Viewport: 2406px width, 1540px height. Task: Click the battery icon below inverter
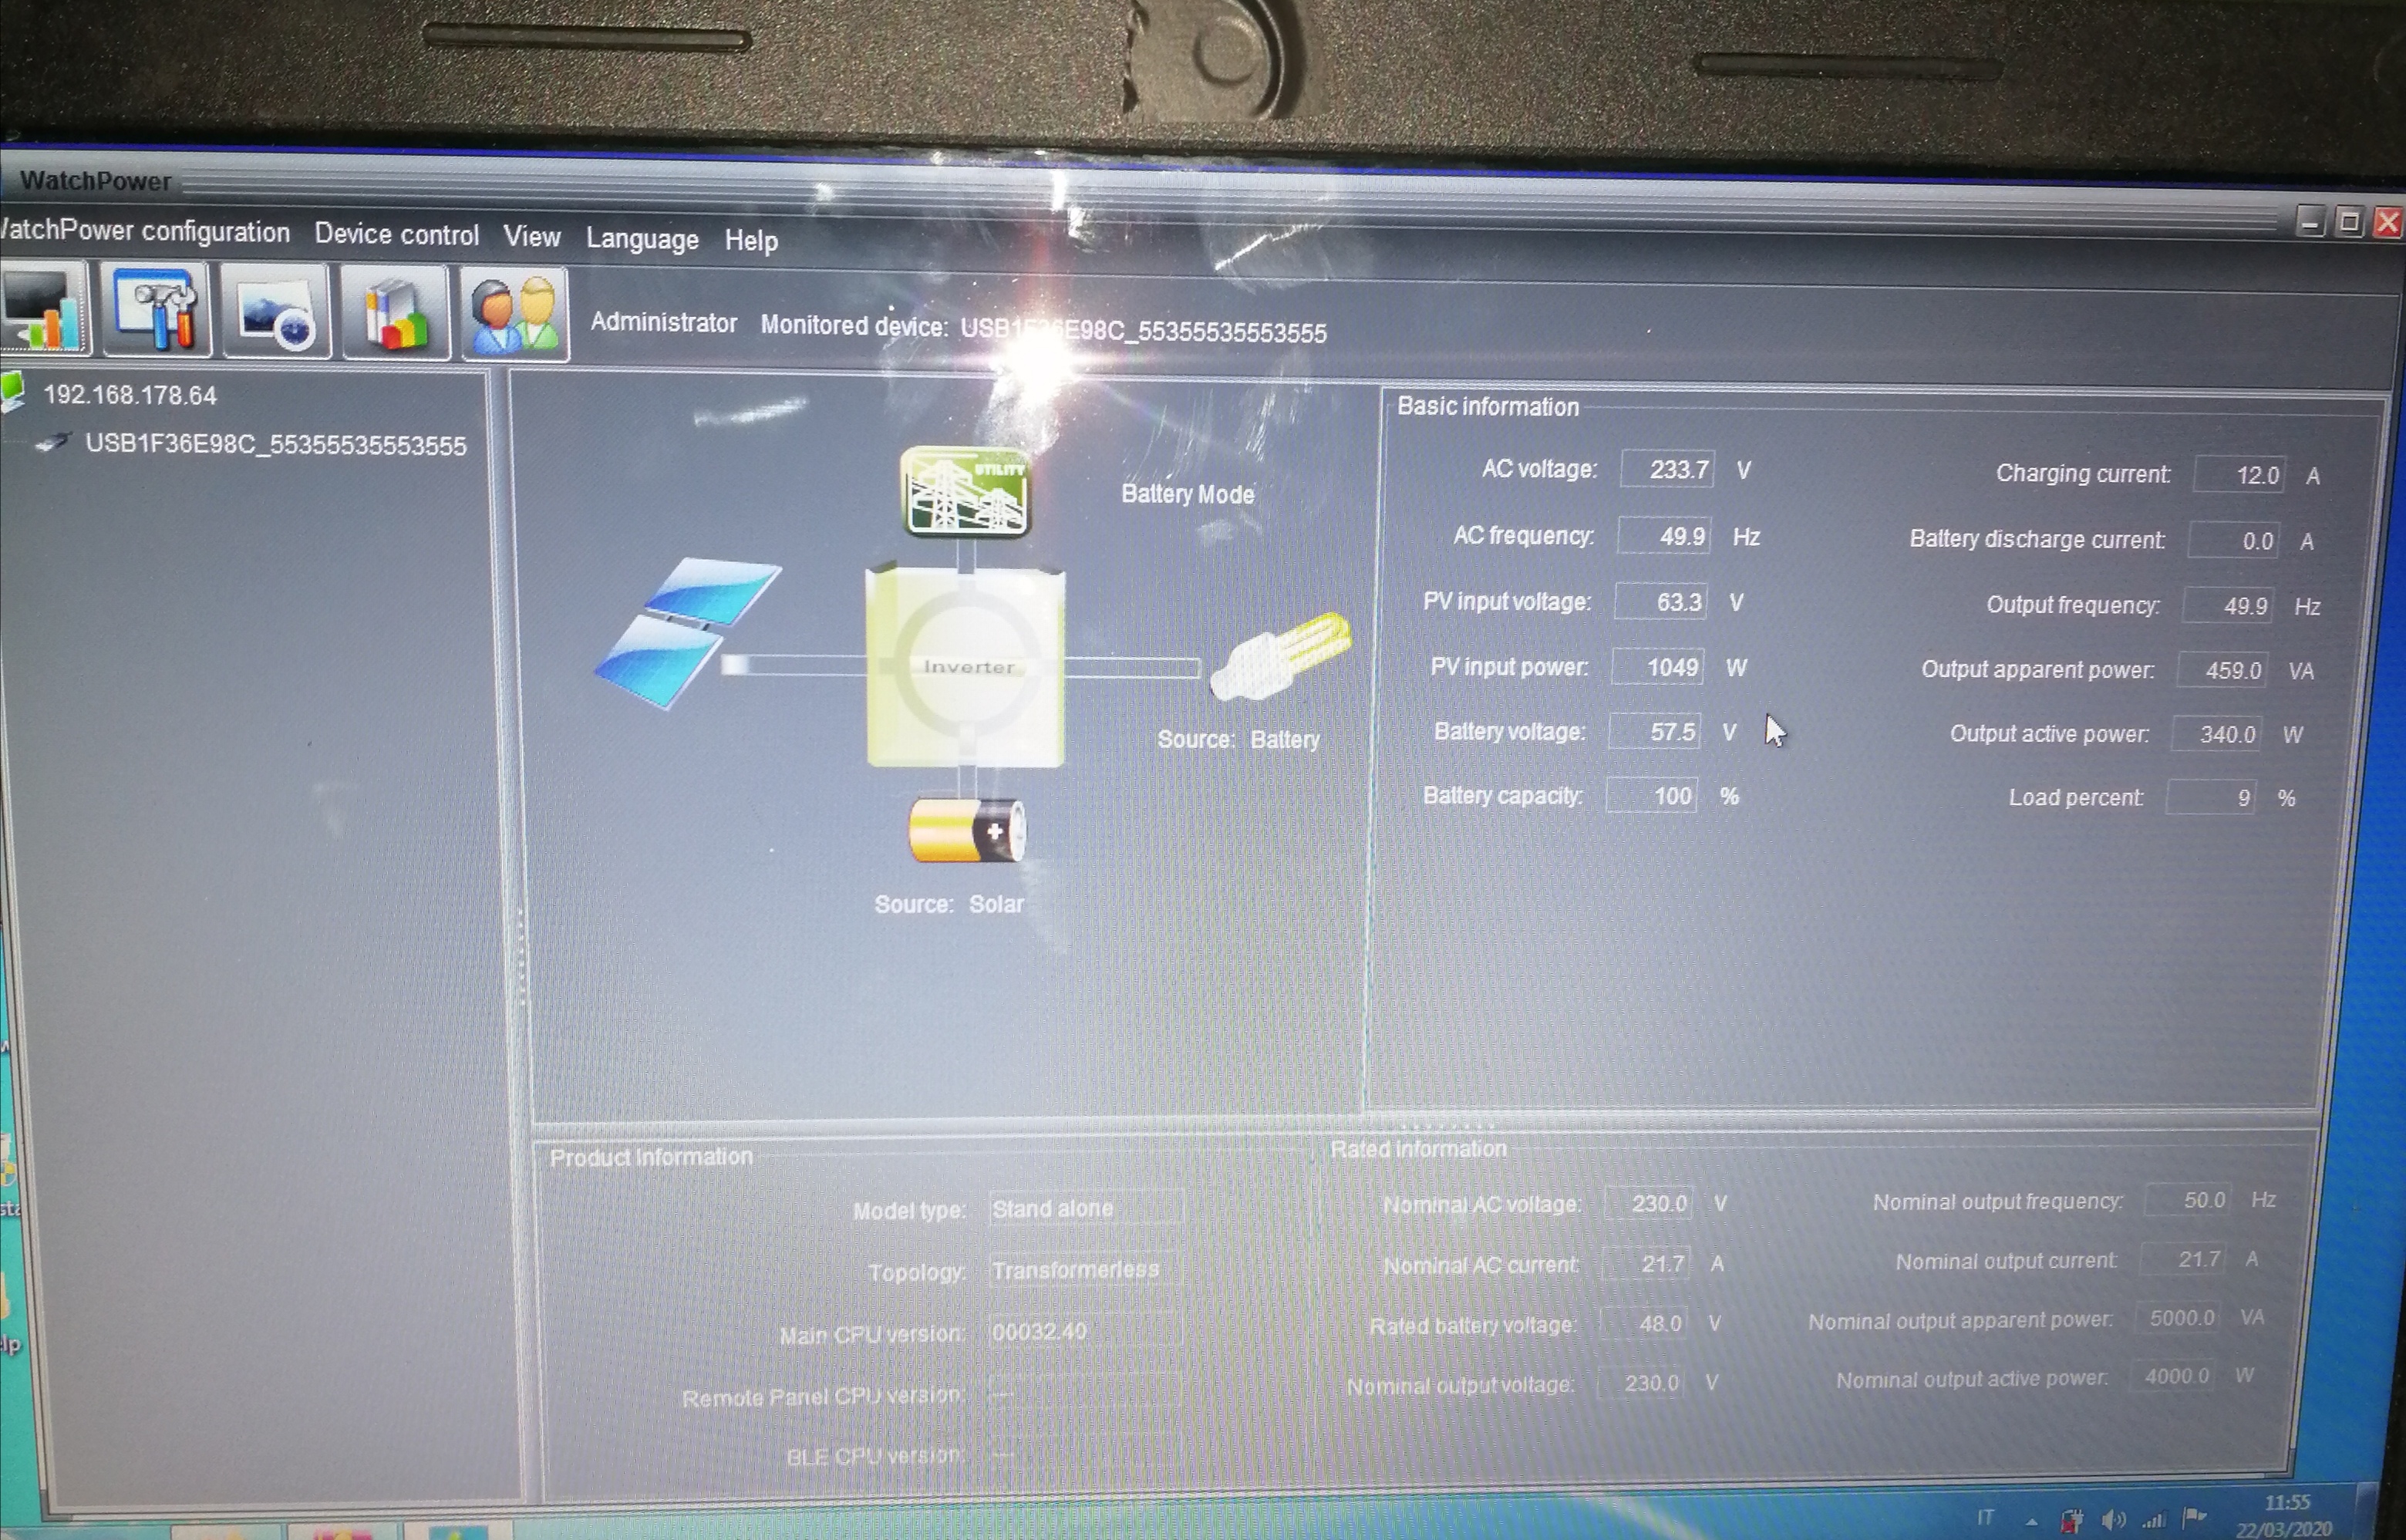click(x=966, y=830)
